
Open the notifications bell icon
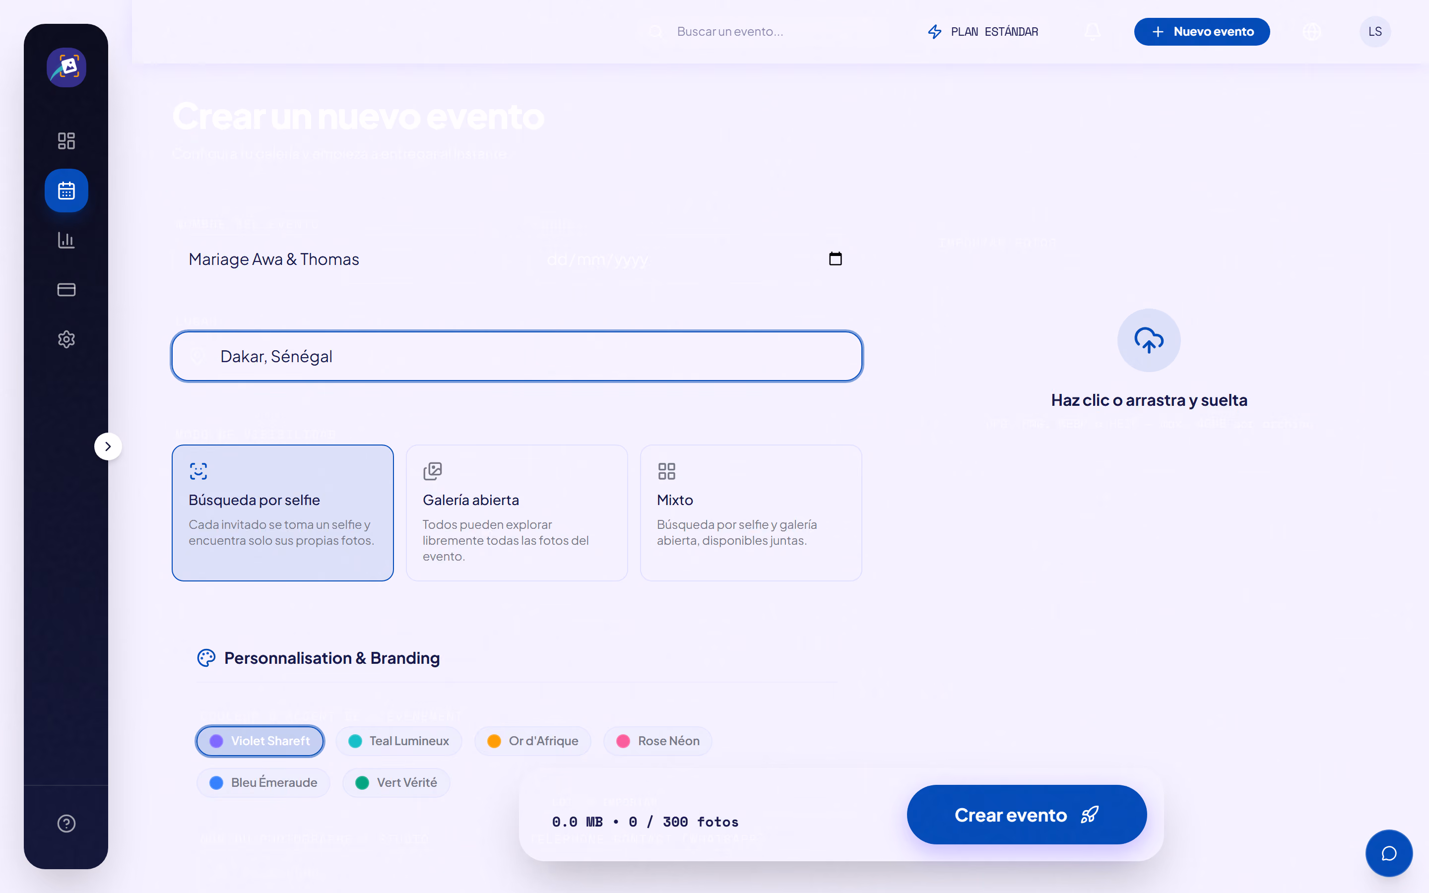(x=1093, y=31)
